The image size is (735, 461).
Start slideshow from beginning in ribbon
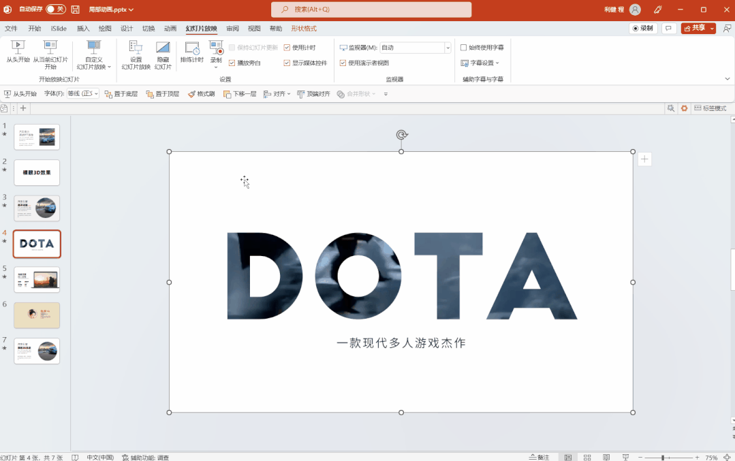[18, 52]
